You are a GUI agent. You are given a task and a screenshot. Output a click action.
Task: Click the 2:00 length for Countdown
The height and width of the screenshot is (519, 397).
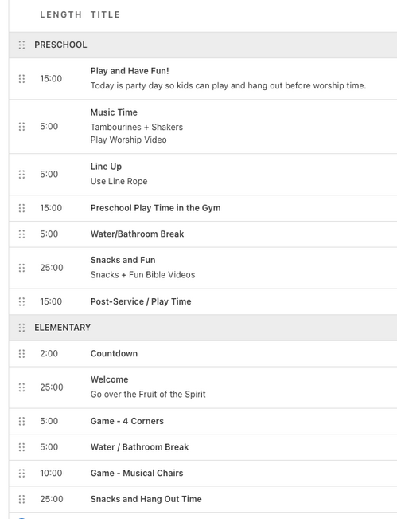[49, 353]
